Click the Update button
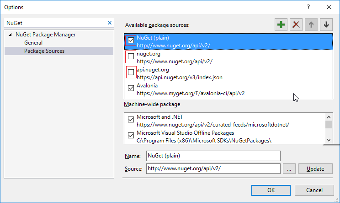This screenshot has height=203, width=340. tap(315, 169)
